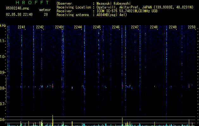Click the 2243 time marker
This screenshot has width=199, height=126.
click(x=59, y=27)
